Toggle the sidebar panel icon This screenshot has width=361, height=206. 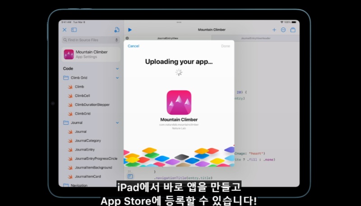(74, 30)
